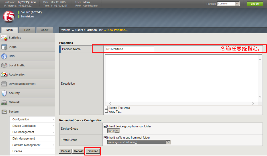The image size is (267, 156).
Task: Open the Partition dropdown at top
Action: (228, 4)
